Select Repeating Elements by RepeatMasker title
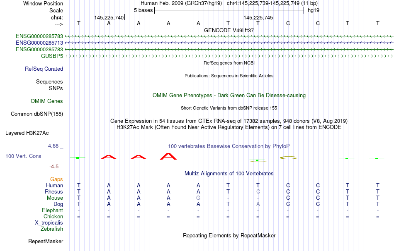The height and width of the screenshot is (251, 394). pyautogui.click(x=229, y=236)
